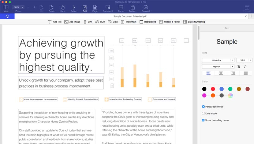Select the Hand tool in toolbar
The height and width of the screenshot is (144, 254).
[62, 8]
